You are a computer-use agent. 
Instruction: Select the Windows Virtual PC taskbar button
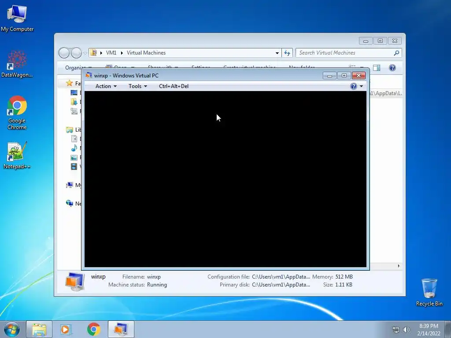pos(121,329)
